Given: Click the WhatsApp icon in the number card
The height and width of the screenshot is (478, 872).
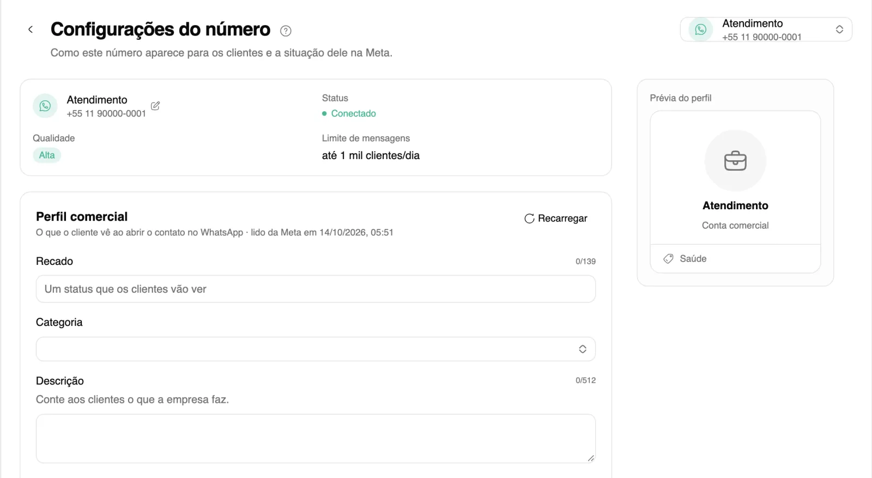Looking at the screenshot, I should 45,106.
